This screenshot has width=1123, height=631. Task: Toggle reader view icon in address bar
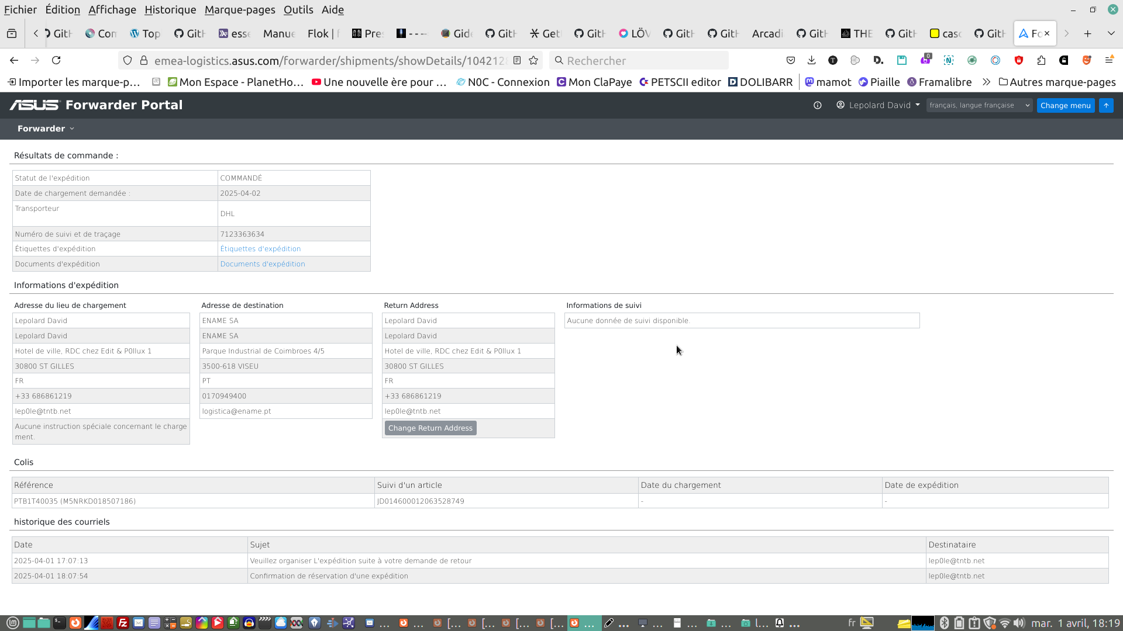(x=517, y=60)
